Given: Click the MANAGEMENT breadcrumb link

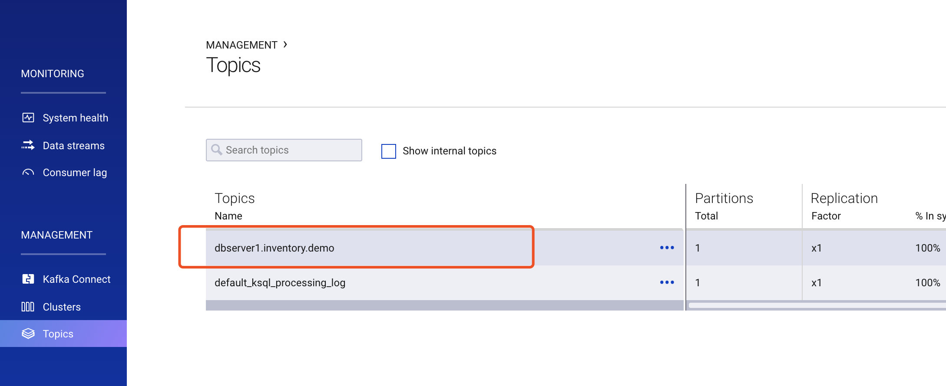Looking at the screenshot, I should tap(241, 45).
